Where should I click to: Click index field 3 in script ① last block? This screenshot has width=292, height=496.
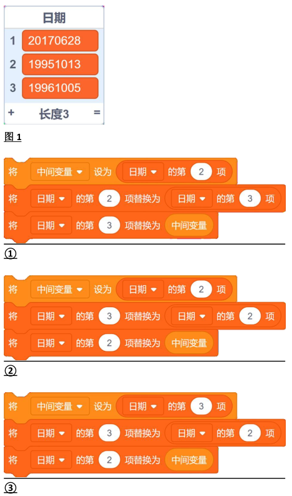(109, 226)
